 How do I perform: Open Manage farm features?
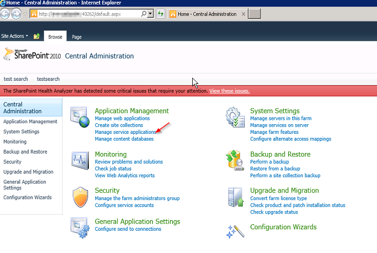[x=275, y=132]
